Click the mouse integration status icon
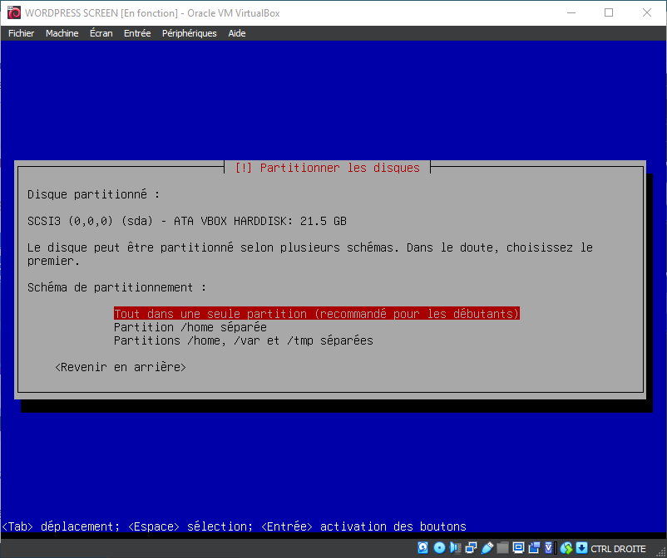This screenshot has width=667, height=558. [566, 548]
